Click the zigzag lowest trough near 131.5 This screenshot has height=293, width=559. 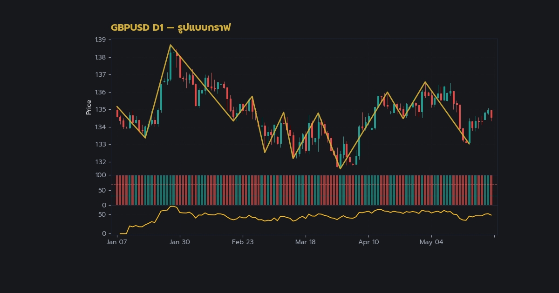[x=340, y=169]
